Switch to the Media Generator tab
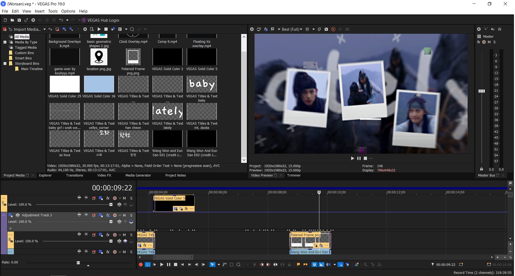This screenshot has width=515, height=276. click(138, 175)
